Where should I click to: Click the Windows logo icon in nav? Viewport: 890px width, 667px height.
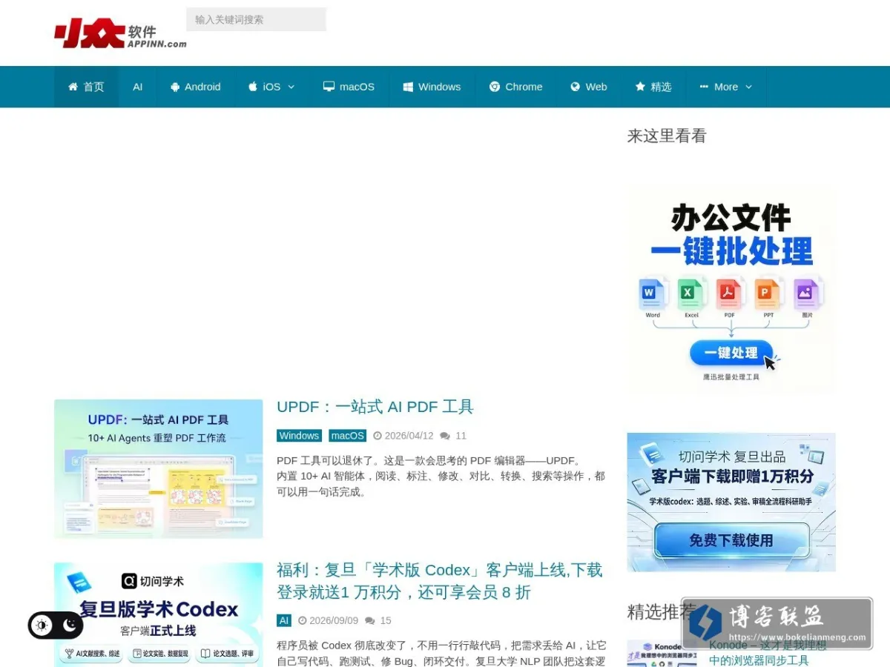point(408,87)
